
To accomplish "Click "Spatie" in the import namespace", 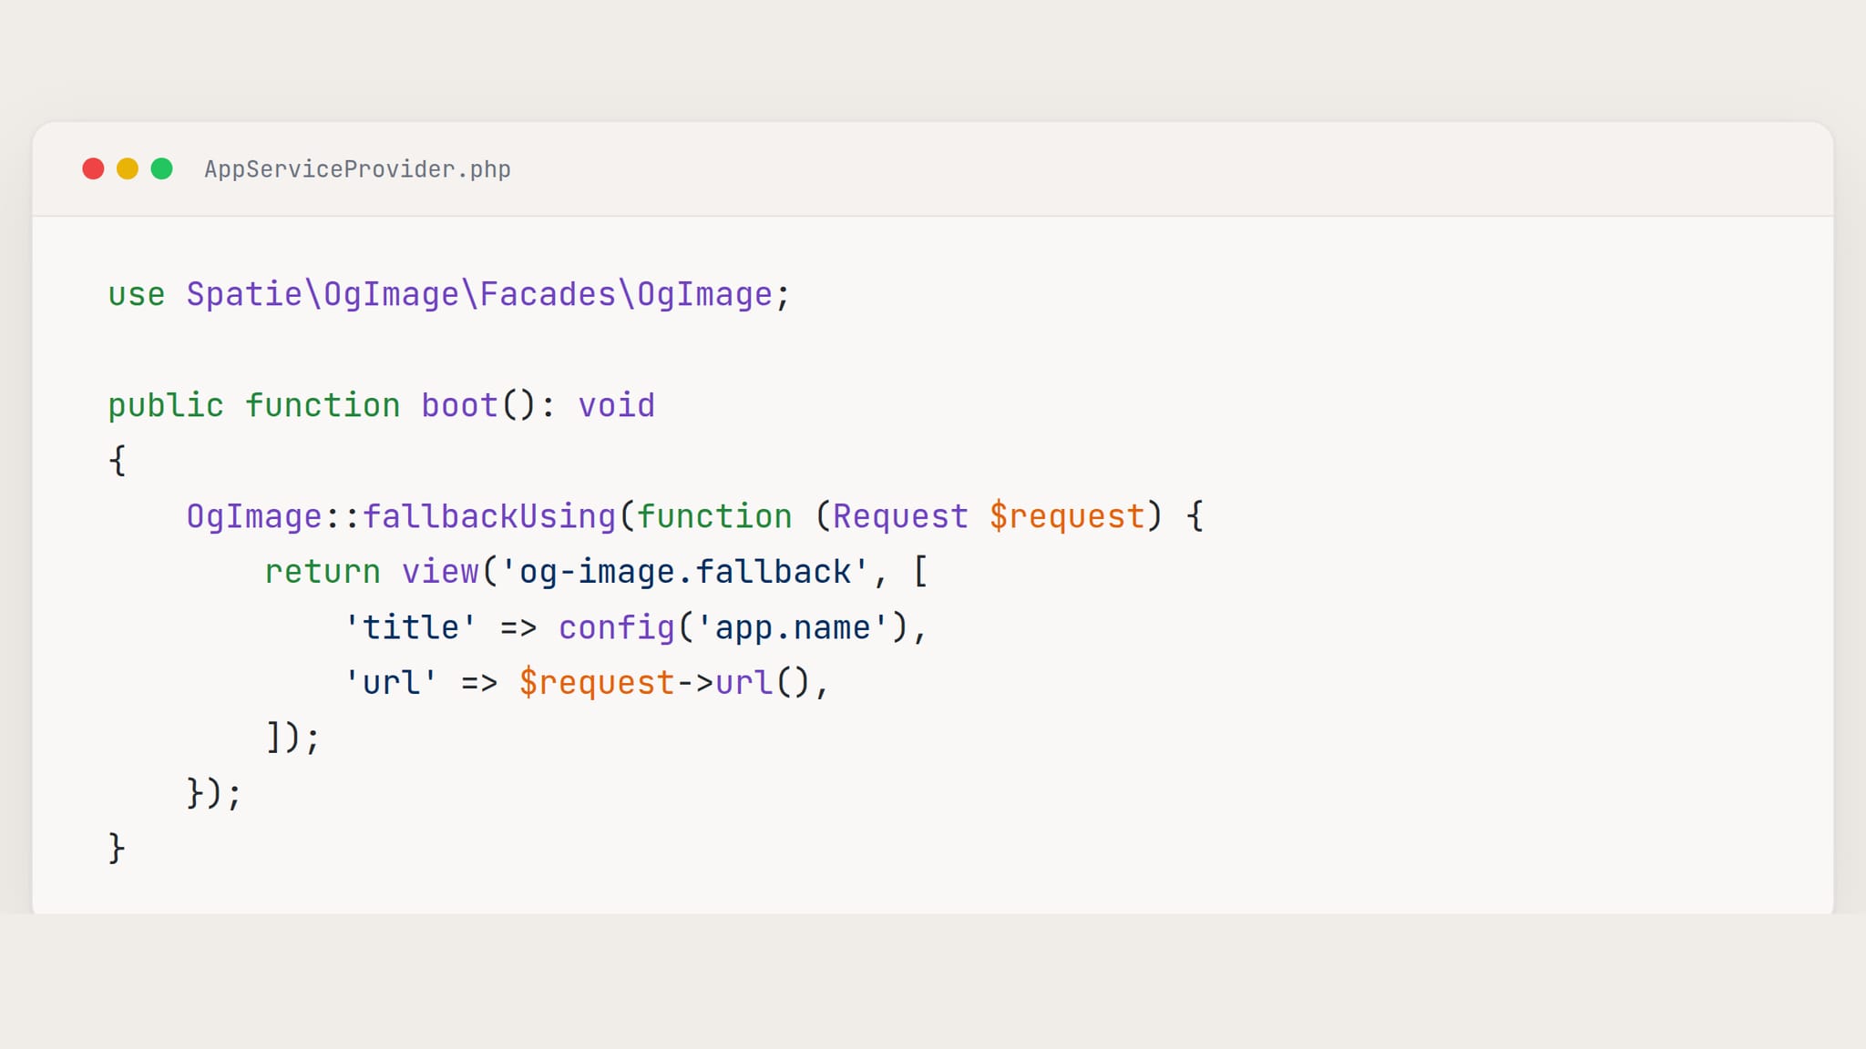I will coord(244,295).
